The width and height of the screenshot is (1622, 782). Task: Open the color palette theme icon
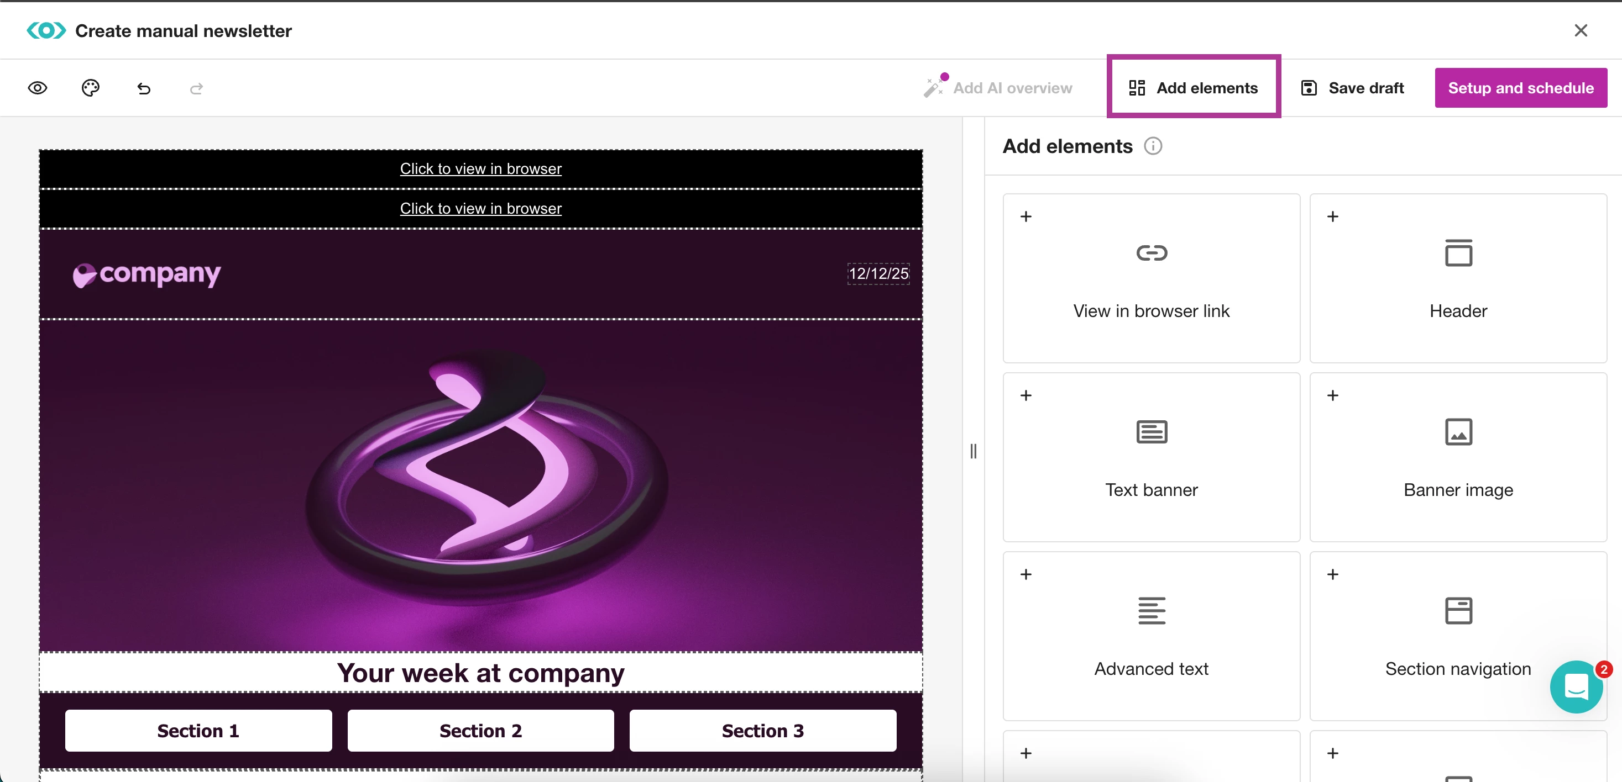[x=91, y=88]
